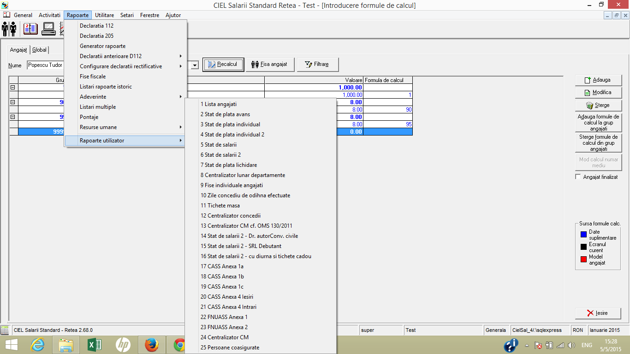Open the blue help and info tray icon

click(x=510, y=345)
